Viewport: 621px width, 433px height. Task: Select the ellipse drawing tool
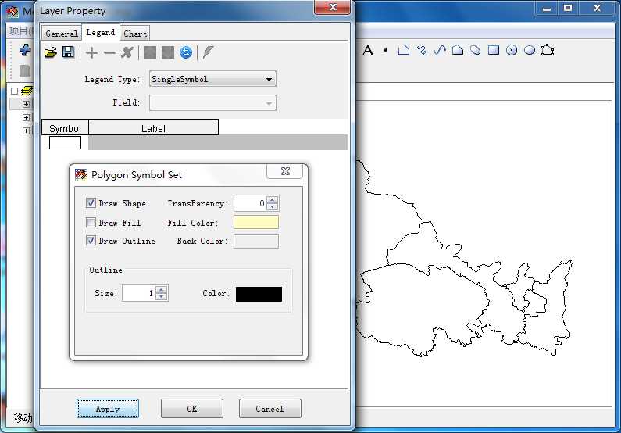point(530,50)
